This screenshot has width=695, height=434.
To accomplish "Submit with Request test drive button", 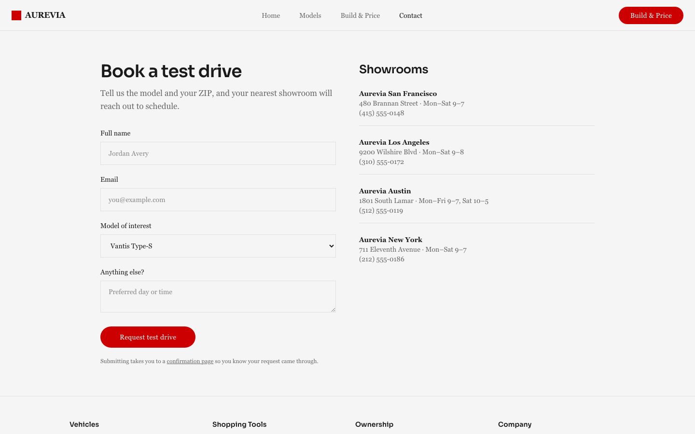I will point(148,337).
